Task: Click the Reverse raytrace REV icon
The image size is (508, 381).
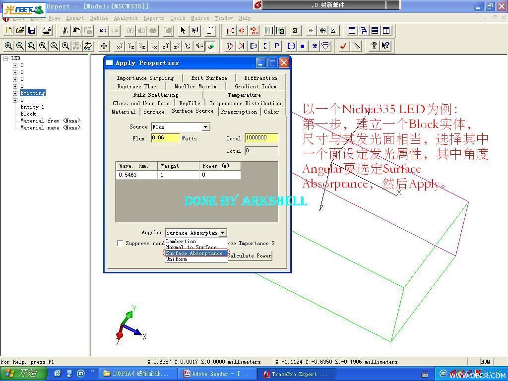Action: click(x=254, y=30)
